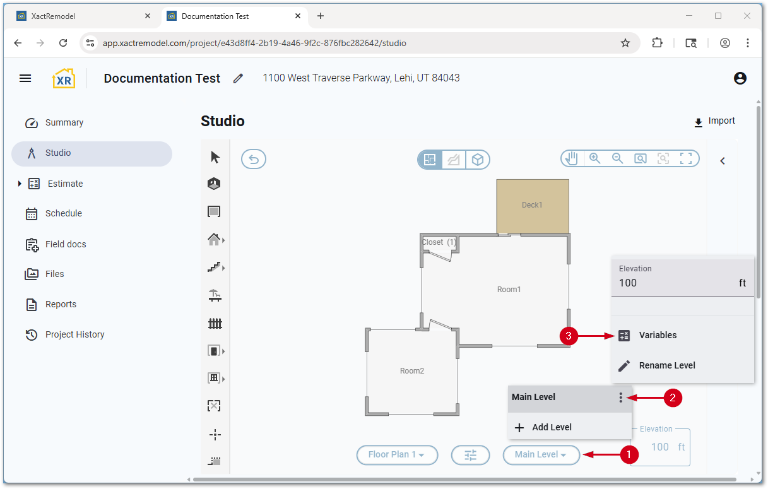
Task: Open the Main Level dropdown
Action: pos(541,454)
